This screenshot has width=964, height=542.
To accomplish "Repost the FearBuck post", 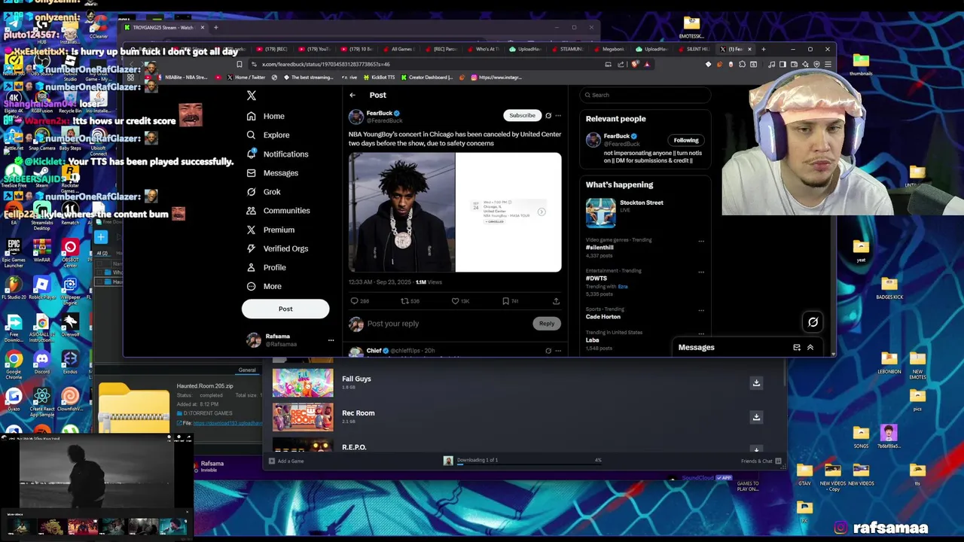I will coord(404,301).
